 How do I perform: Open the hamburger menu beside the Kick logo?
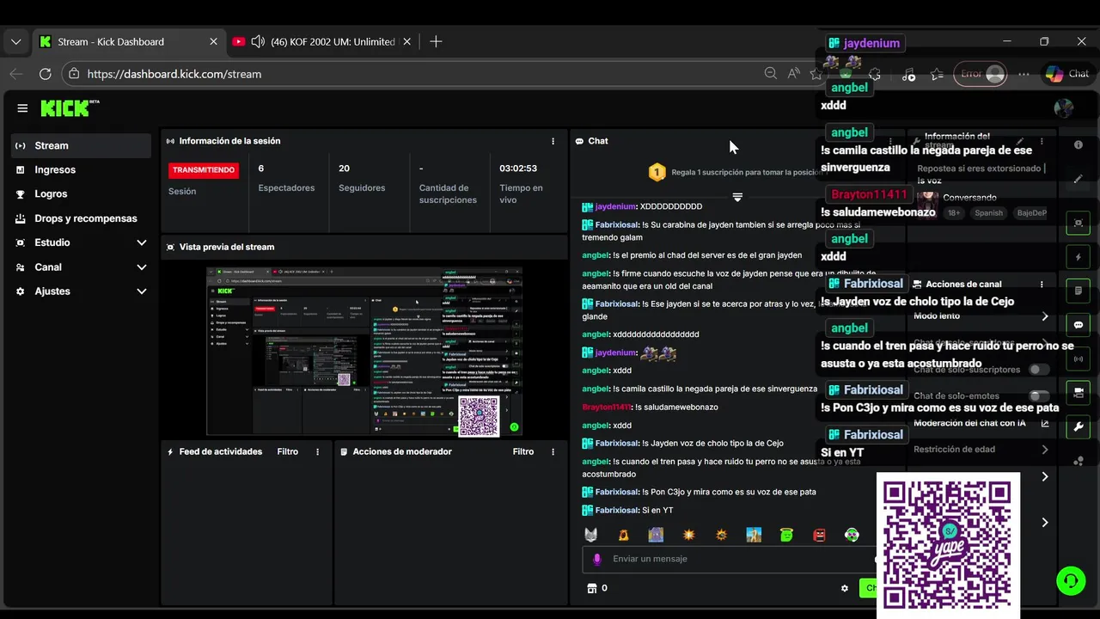[x=22, y=108]
